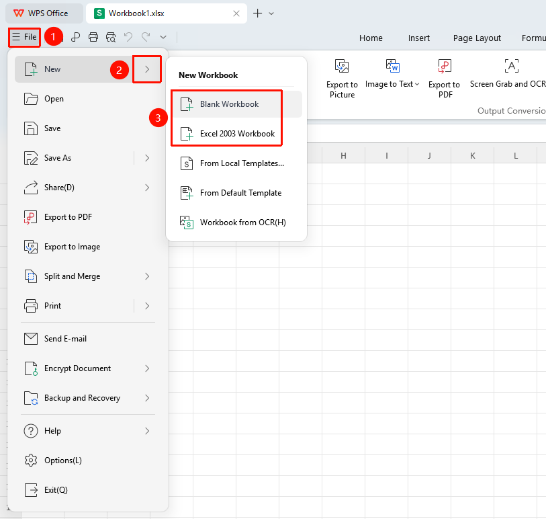Viewport: 546px width, 519px height.
Task: Open Print Preview from the quick access toolbar
Action: pyautogui.click(x=111, y=37)
